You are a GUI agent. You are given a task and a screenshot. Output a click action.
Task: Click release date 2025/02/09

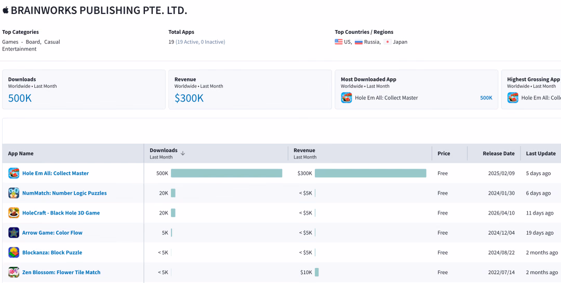pos(501,173)
